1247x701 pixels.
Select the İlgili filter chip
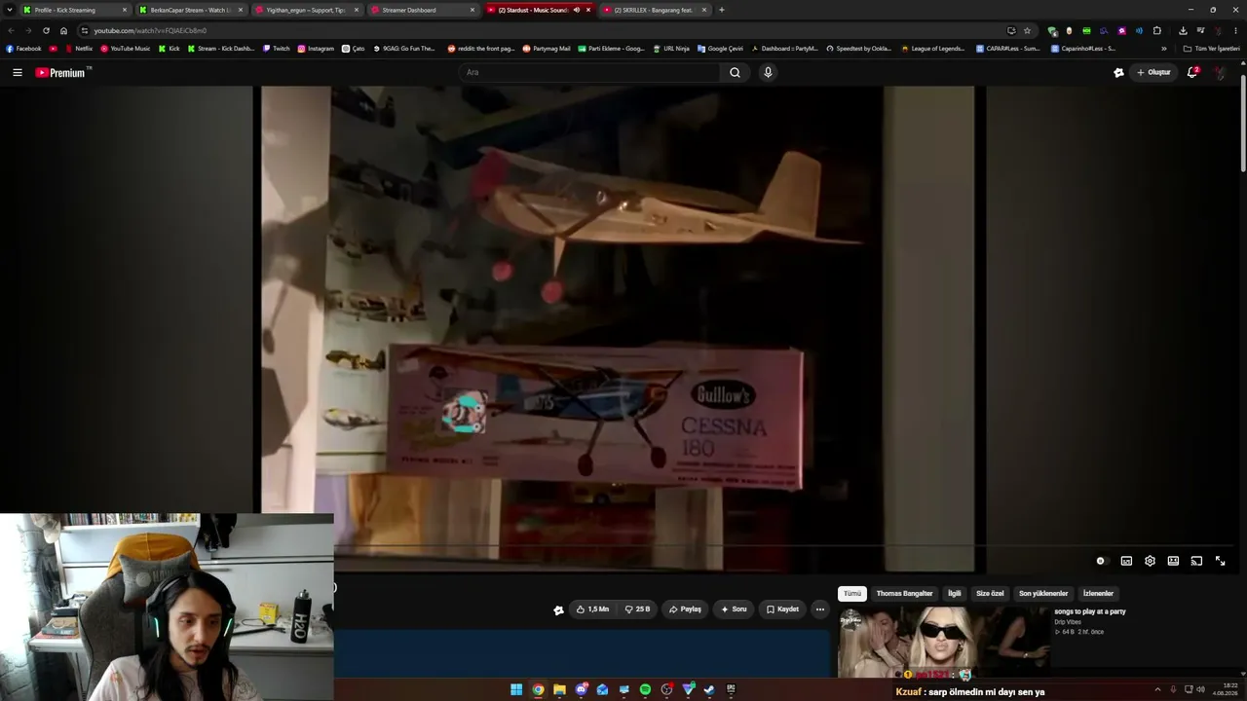pyautogui.click(x=955, y=593)
